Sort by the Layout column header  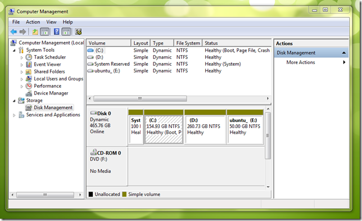[x=141, y=43]
